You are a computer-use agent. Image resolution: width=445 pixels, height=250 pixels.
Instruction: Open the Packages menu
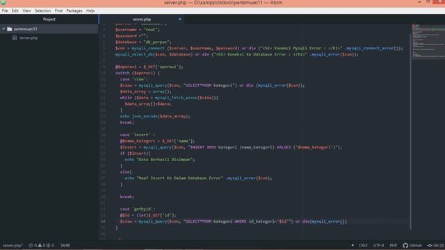click(x=74, y=11)
